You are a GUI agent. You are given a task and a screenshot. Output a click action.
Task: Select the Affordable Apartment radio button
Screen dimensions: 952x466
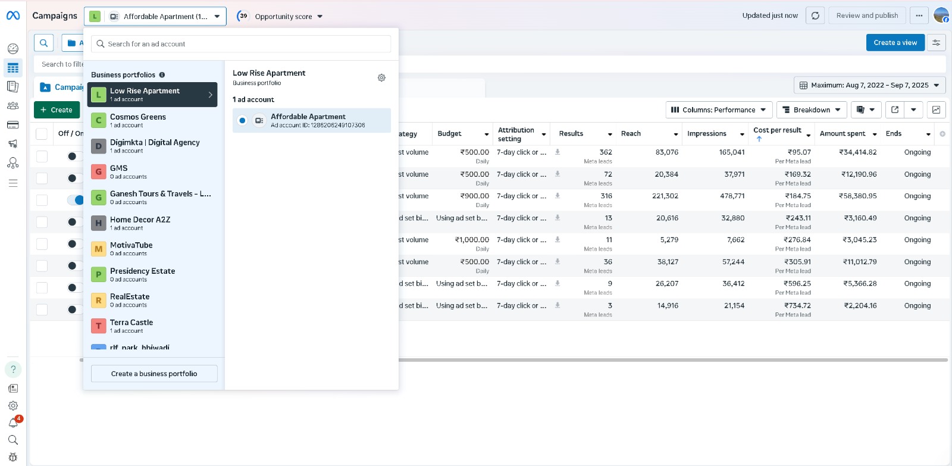tap(242, 121)
